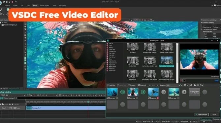Cancel the files sequence wizard

click(x=214, y=114)
